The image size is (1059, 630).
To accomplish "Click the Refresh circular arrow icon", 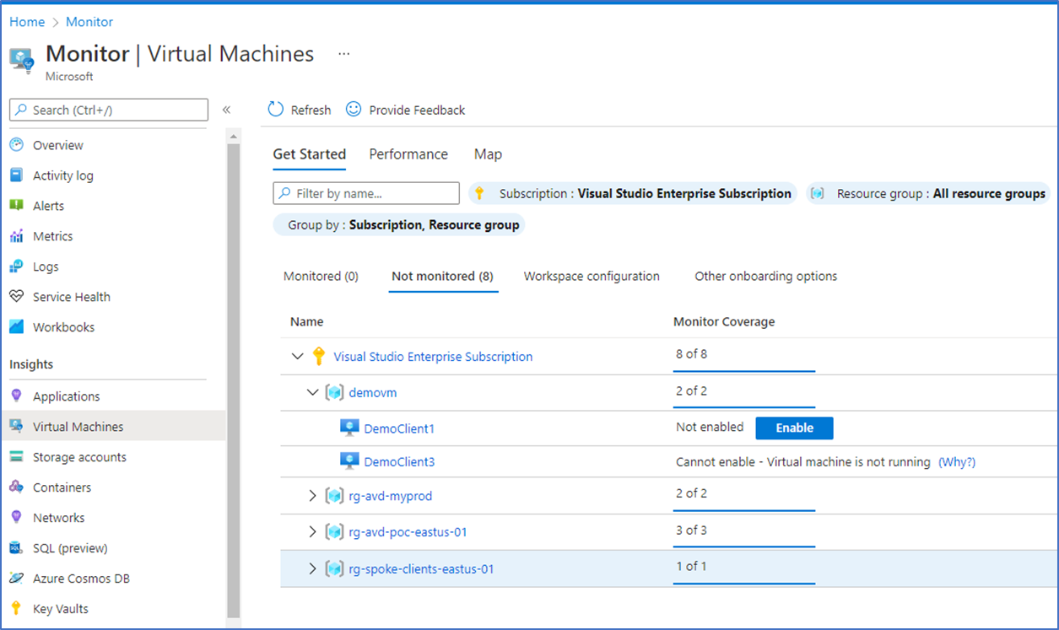I will tap(275, 110).
